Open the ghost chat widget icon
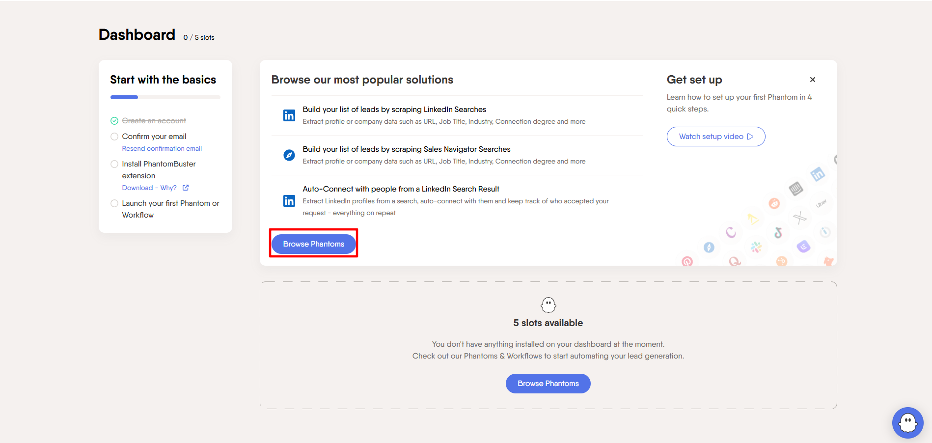Image resolution: width=932 pixels, height=443 pixels. pos(907,422)
